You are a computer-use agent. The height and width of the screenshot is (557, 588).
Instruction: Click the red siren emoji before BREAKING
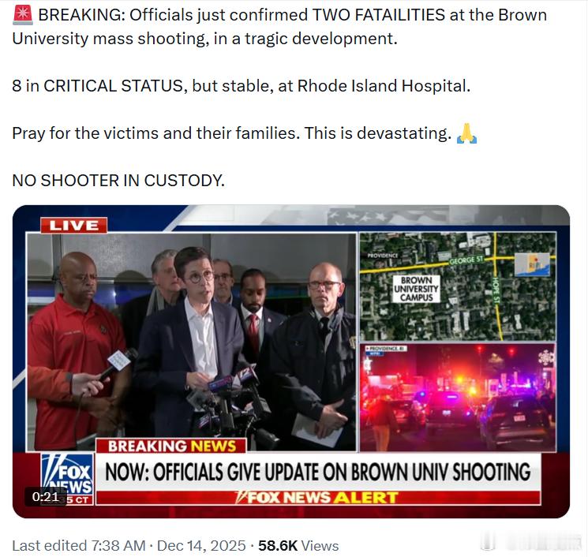23,15
